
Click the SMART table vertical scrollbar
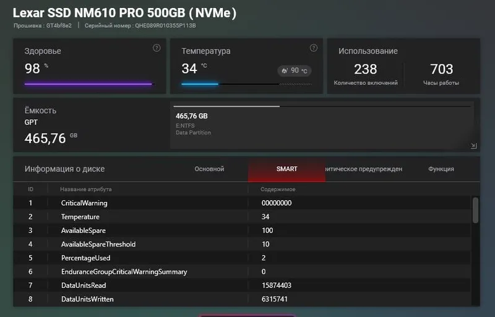coord(475,210)
